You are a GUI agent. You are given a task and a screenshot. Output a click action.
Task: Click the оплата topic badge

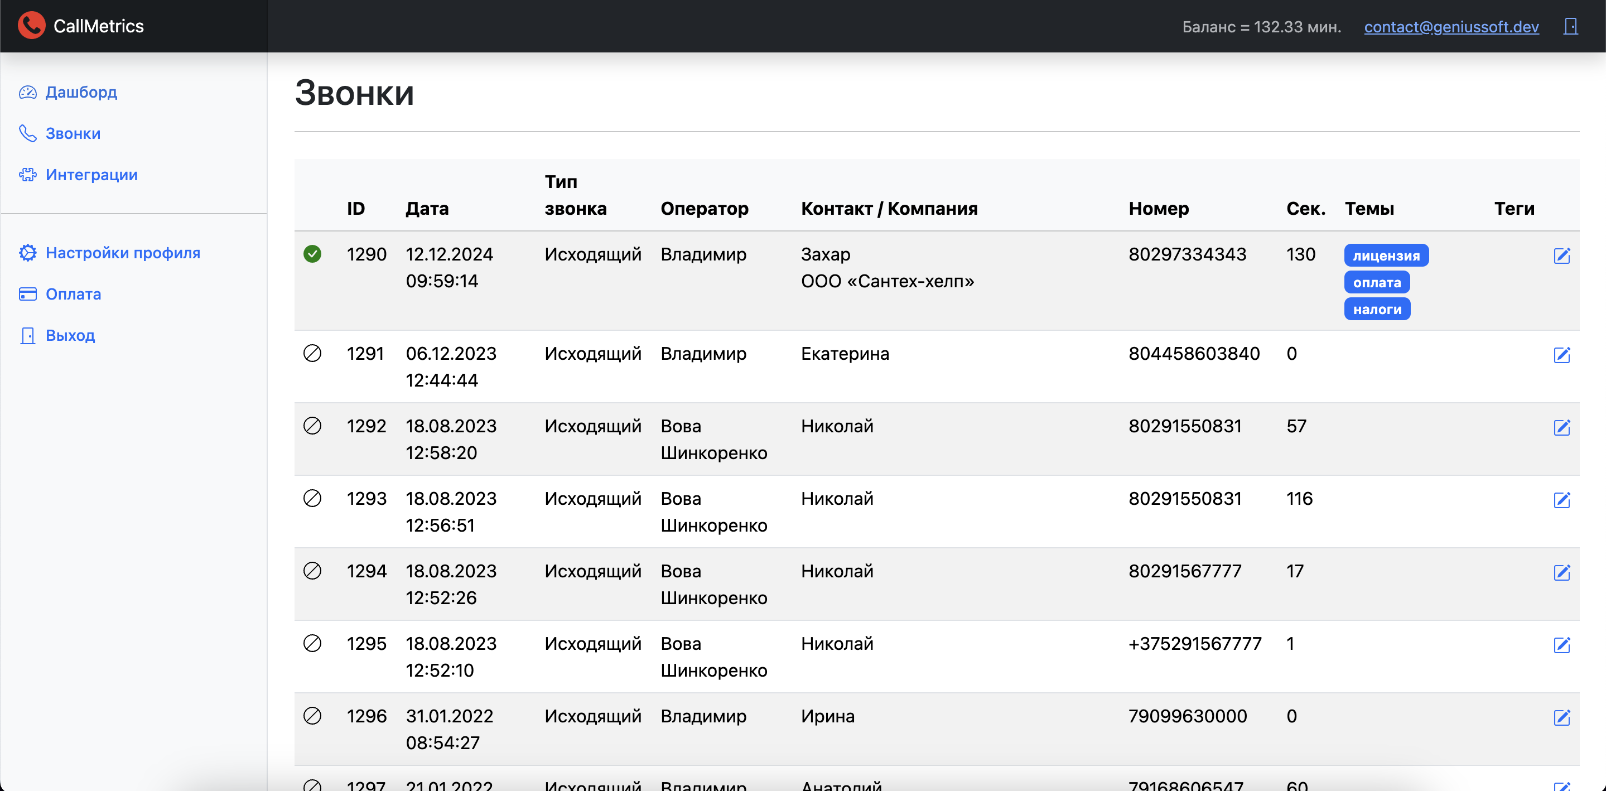coord(1377,282)
